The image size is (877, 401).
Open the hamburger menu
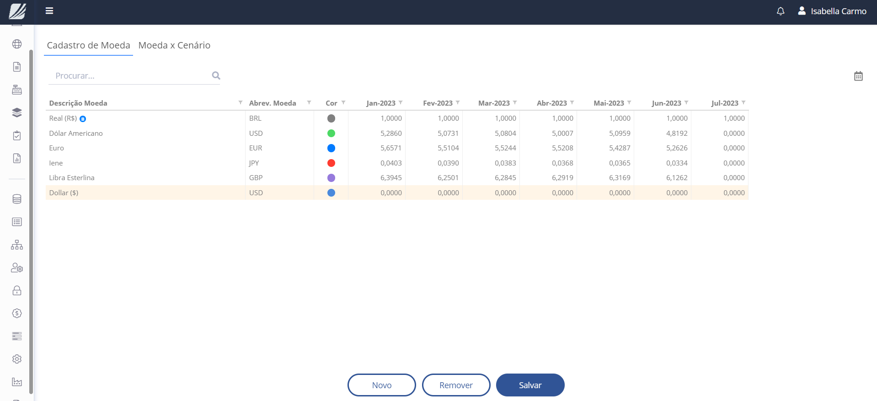[49, 11]
